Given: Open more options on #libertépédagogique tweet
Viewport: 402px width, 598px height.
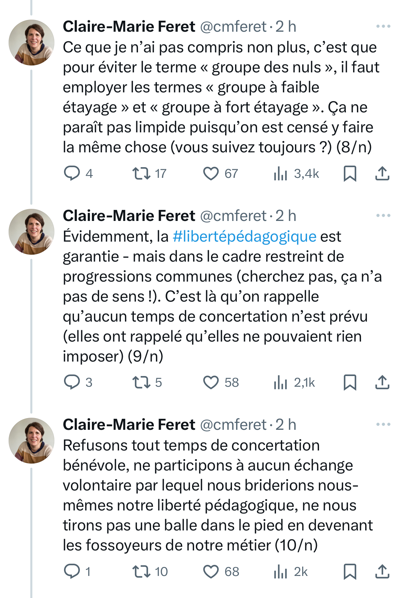Looking at the screenshot, I should click(383, 216).
